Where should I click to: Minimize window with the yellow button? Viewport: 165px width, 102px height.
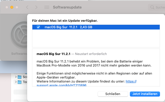coord(12,7)
